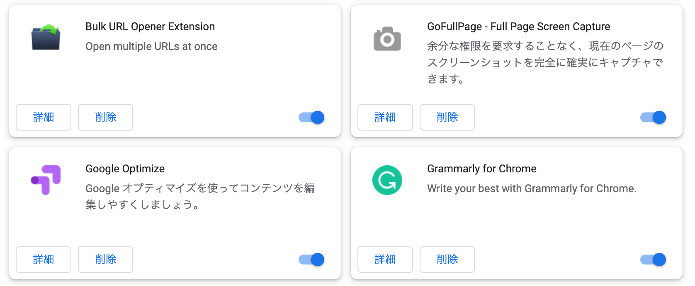Screen dimensions: 695x286
Task: View 詳細 for Grammarly for Chrome
Action: [385, 260]
